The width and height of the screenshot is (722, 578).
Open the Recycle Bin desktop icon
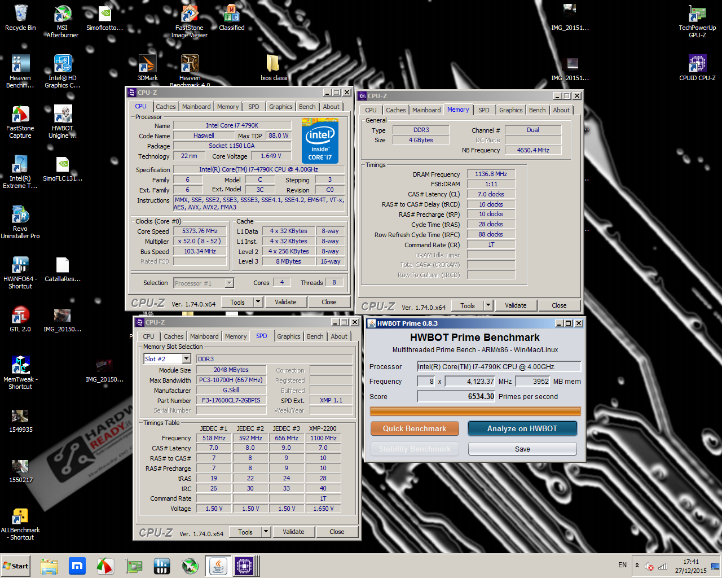point(20,18)
